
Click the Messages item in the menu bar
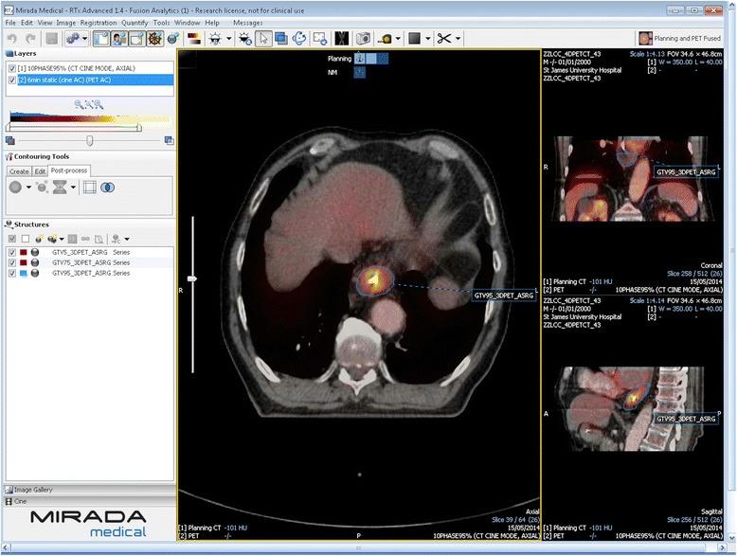pyautogui.click(x=247, y=23)
